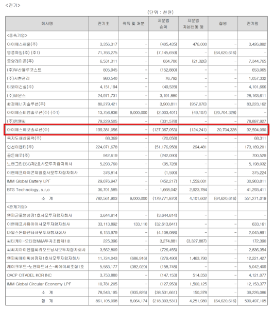Image resolution: width=273 pixels, height=309 pixels.
Task: Click the value (2,003,401)
Action: pyautogui.click(x=167, y=112)
